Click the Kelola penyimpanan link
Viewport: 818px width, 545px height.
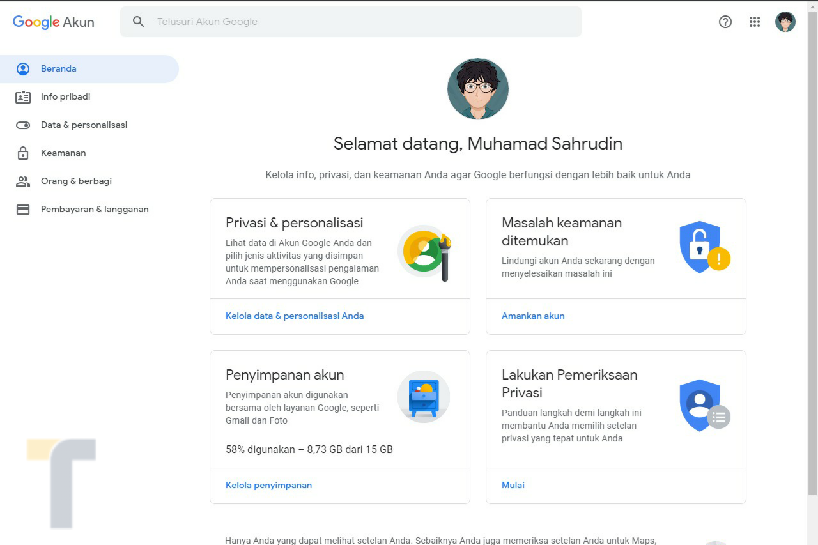tap(268, 485)
